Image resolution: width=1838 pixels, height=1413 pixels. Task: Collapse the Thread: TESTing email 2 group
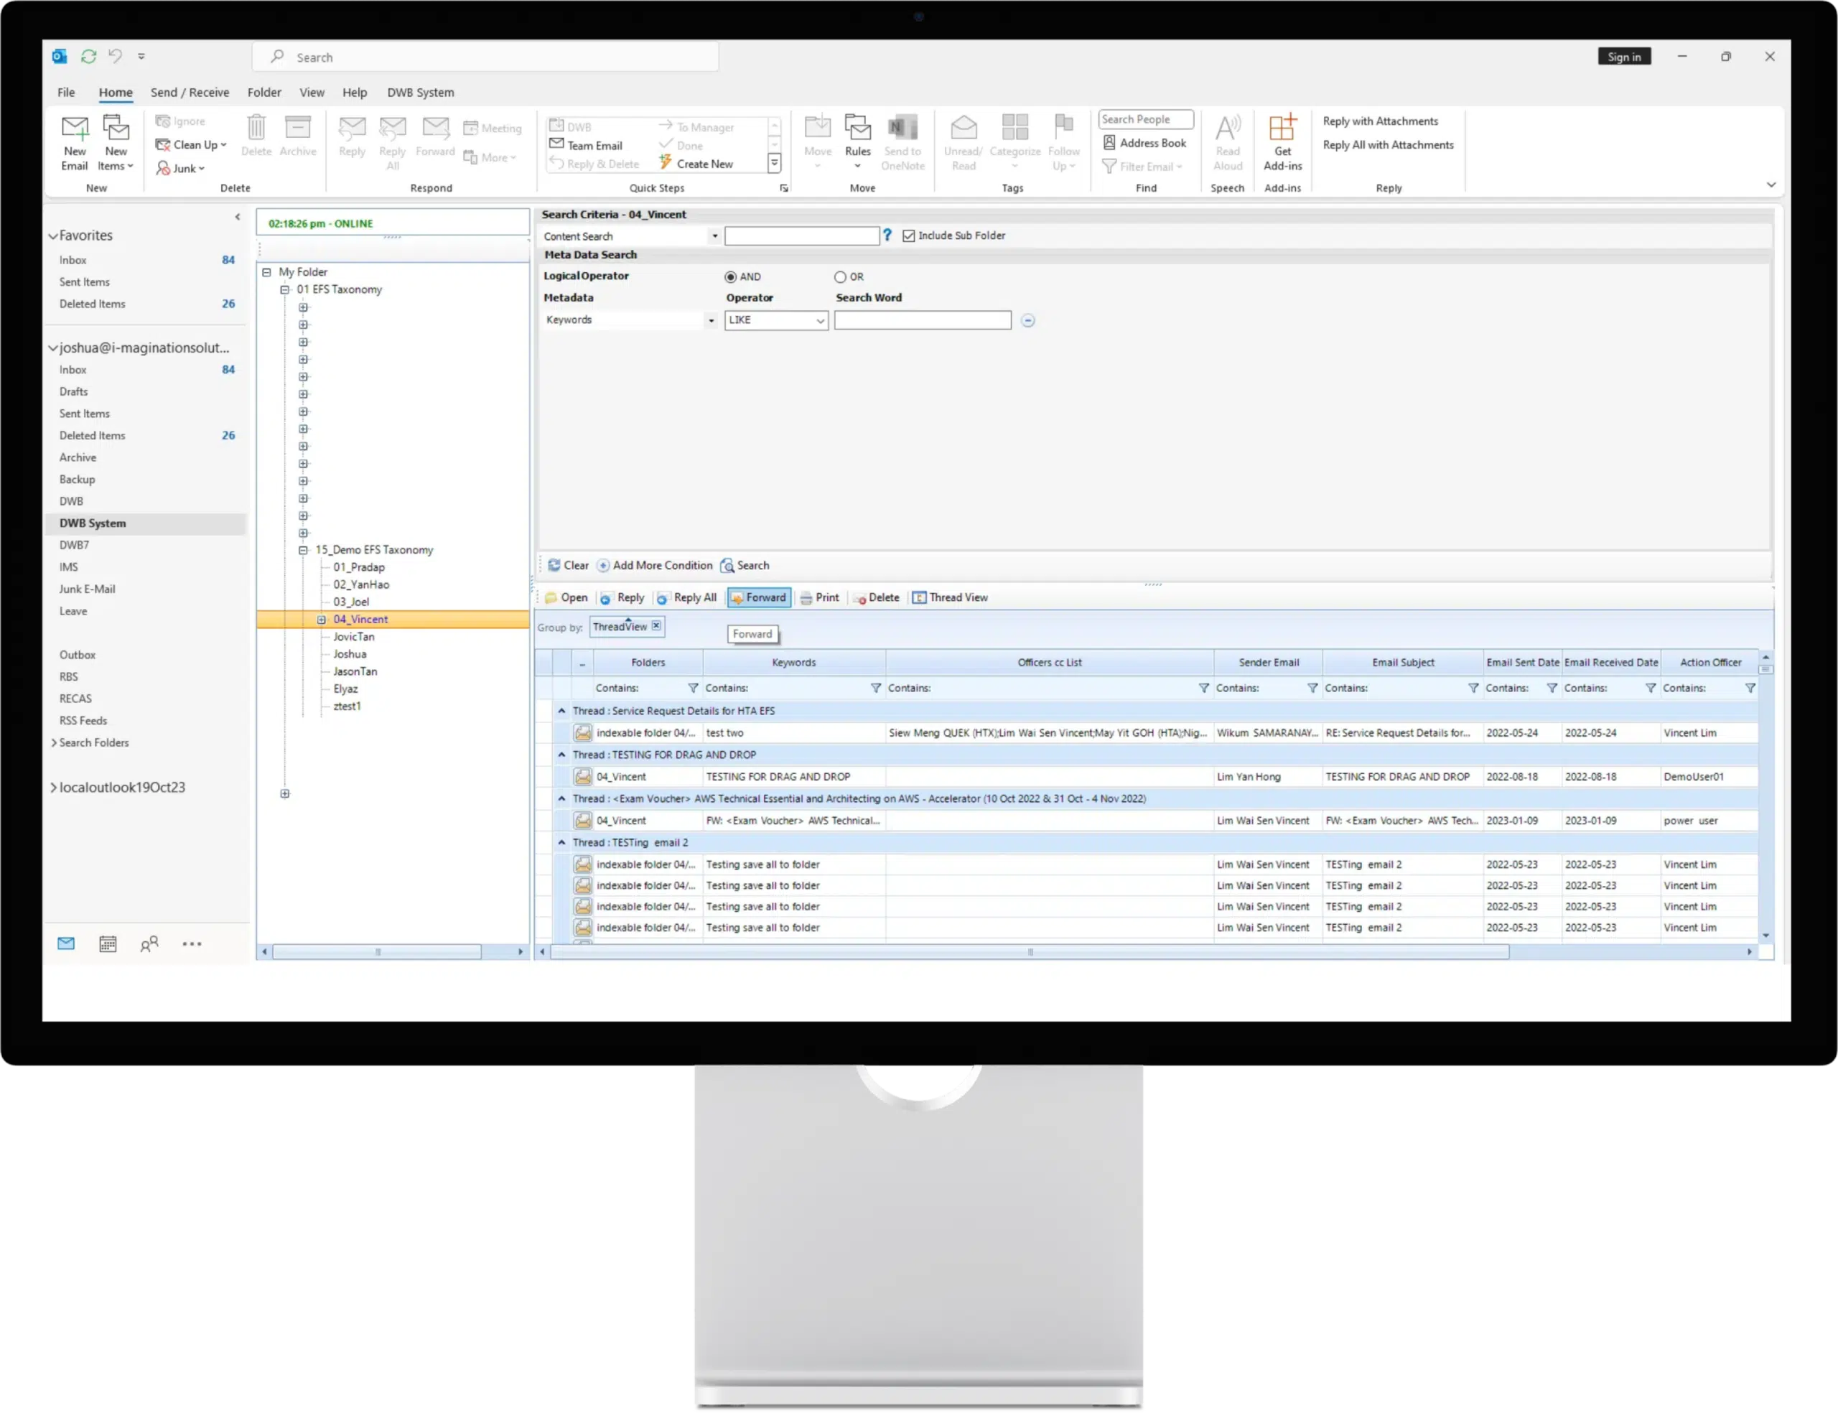[x=561, y=842]
